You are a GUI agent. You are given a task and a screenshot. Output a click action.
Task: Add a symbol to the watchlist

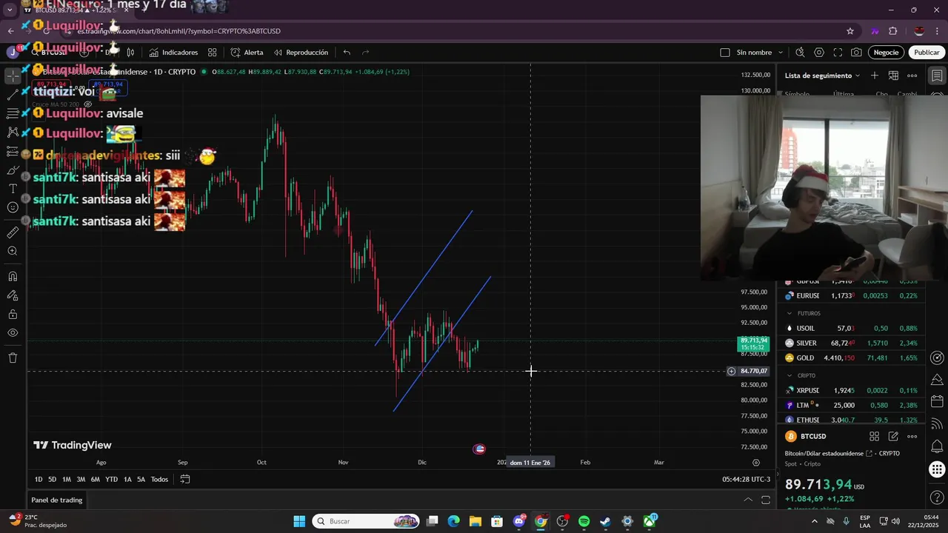tap(875, 76)
